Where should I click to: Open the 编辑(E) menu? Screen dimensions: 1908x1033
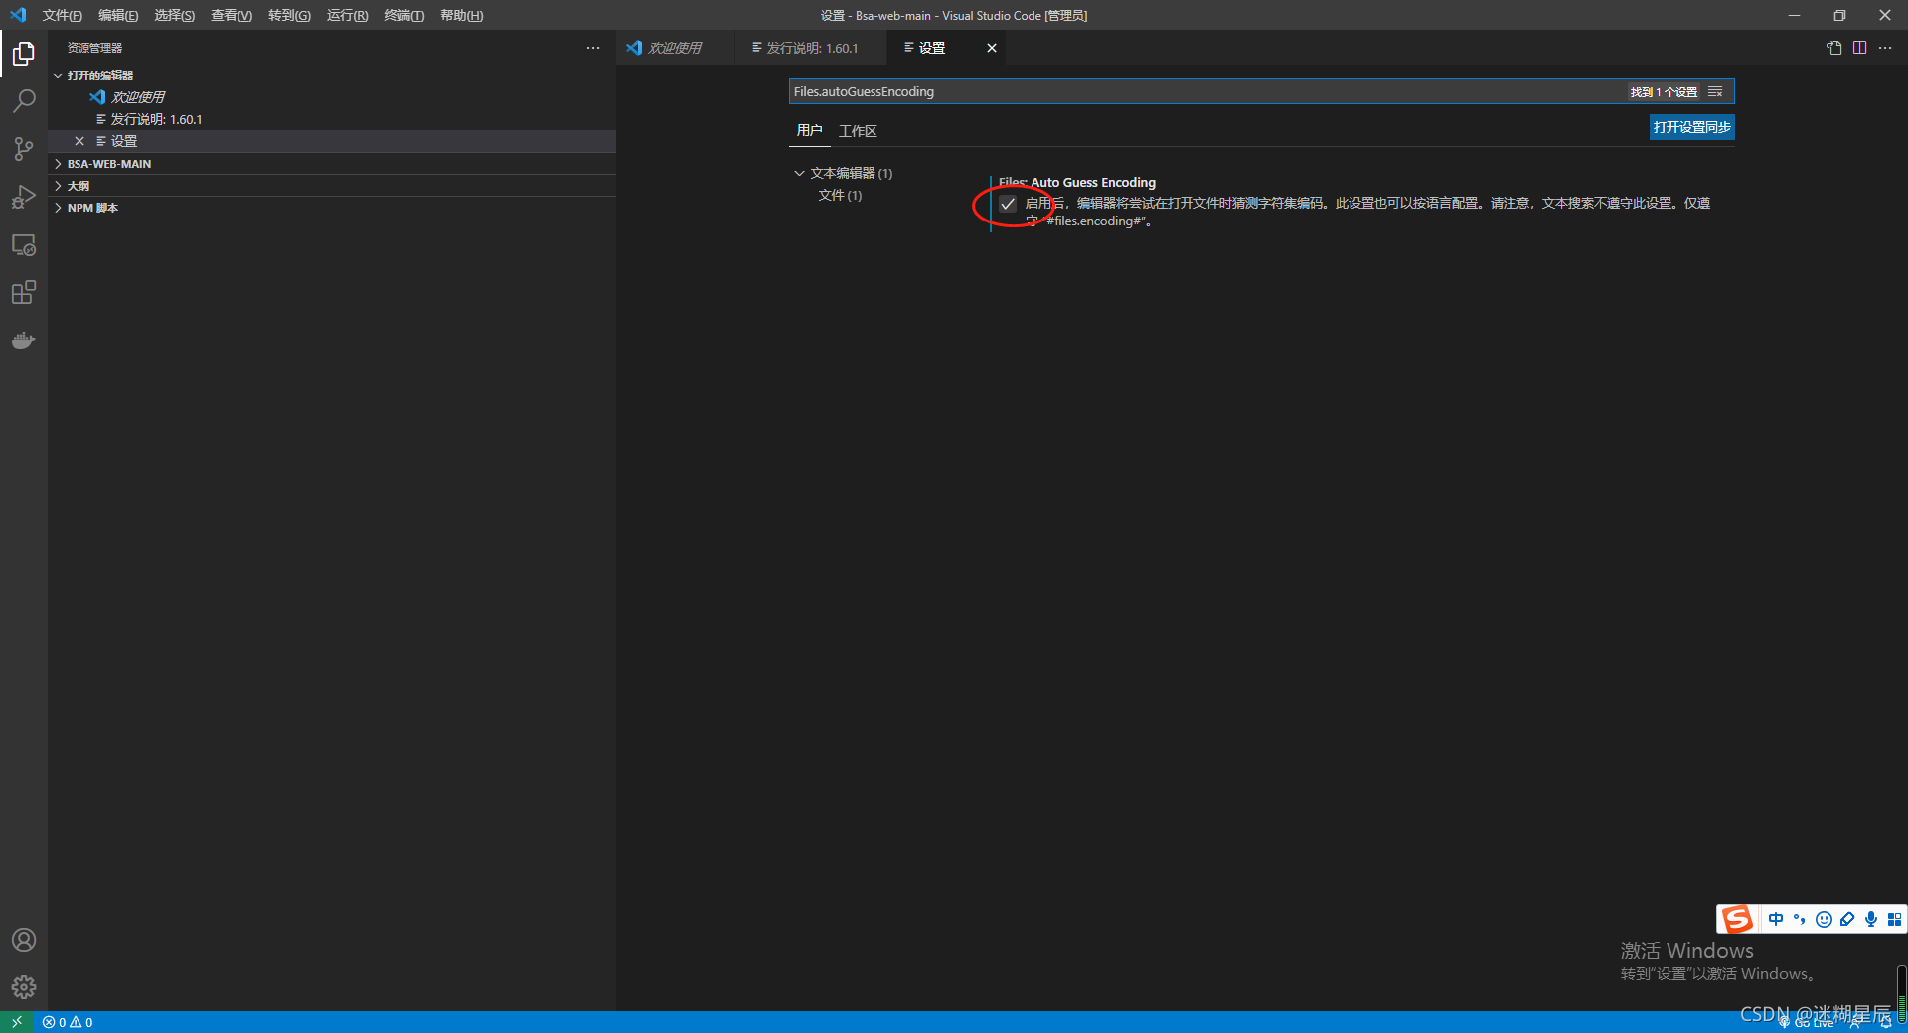tap(118, 15)
